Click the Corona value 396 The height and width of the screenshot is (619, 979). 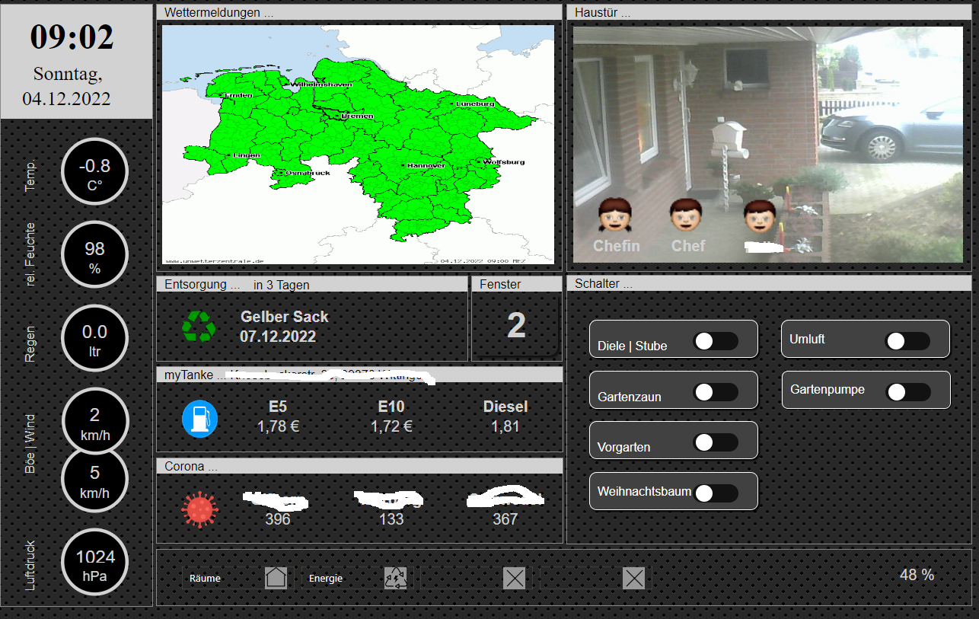(x=278, y=519)
